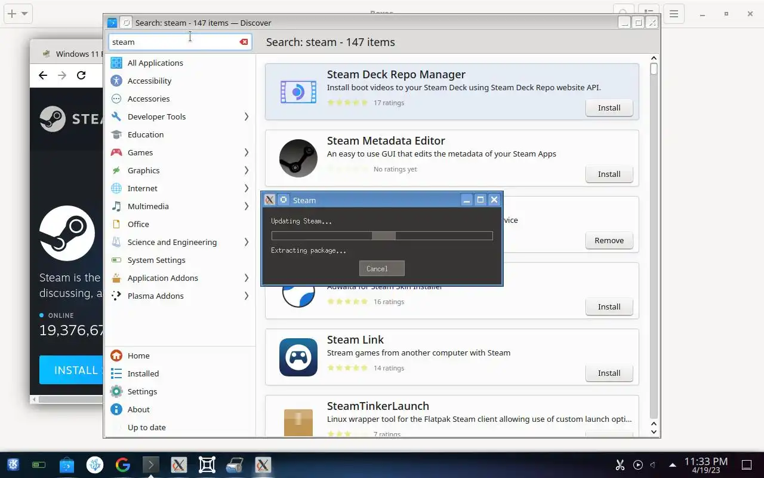Open the Up to date updates page
The width and height of the screenshot is (764, 478).
click(180, 427)
